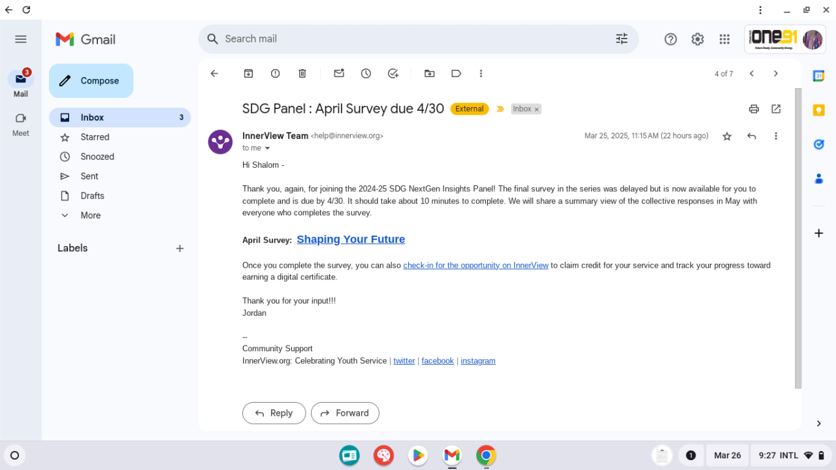Expand the More folders list

coord(91,215)
